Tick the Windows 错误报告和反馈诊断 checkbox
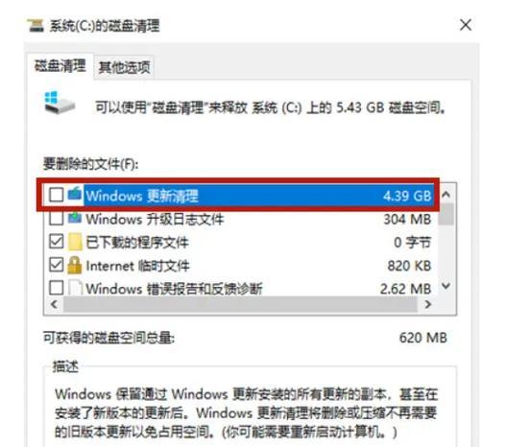The image size is (506, 447). [x=56, y=288]
